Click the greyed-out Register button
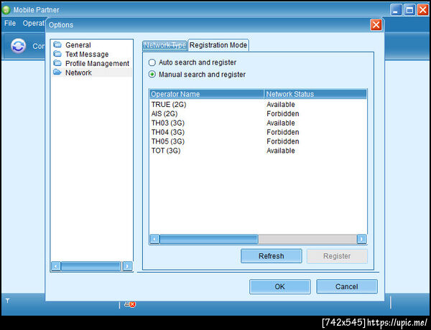 [337, 256]
